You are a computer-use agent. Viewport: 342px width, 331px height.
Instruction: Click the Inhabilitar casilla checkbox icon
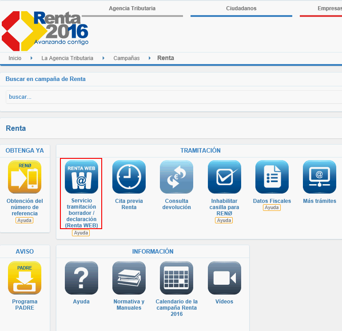click(224, 177)
